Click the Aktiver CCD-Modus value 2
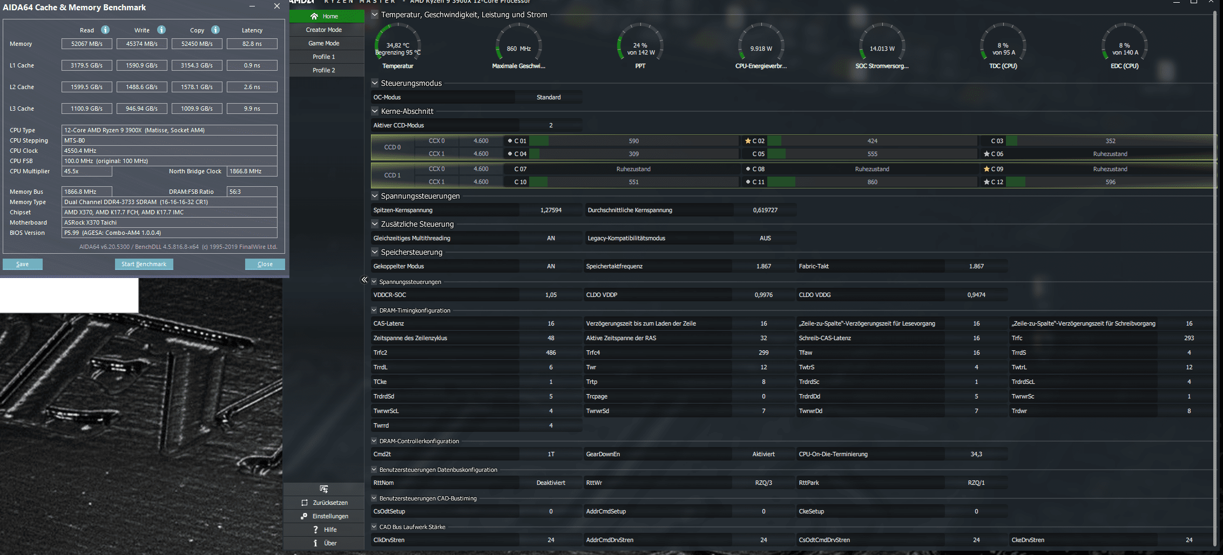This screenshot has width=1223, height=555. [551, 125]
